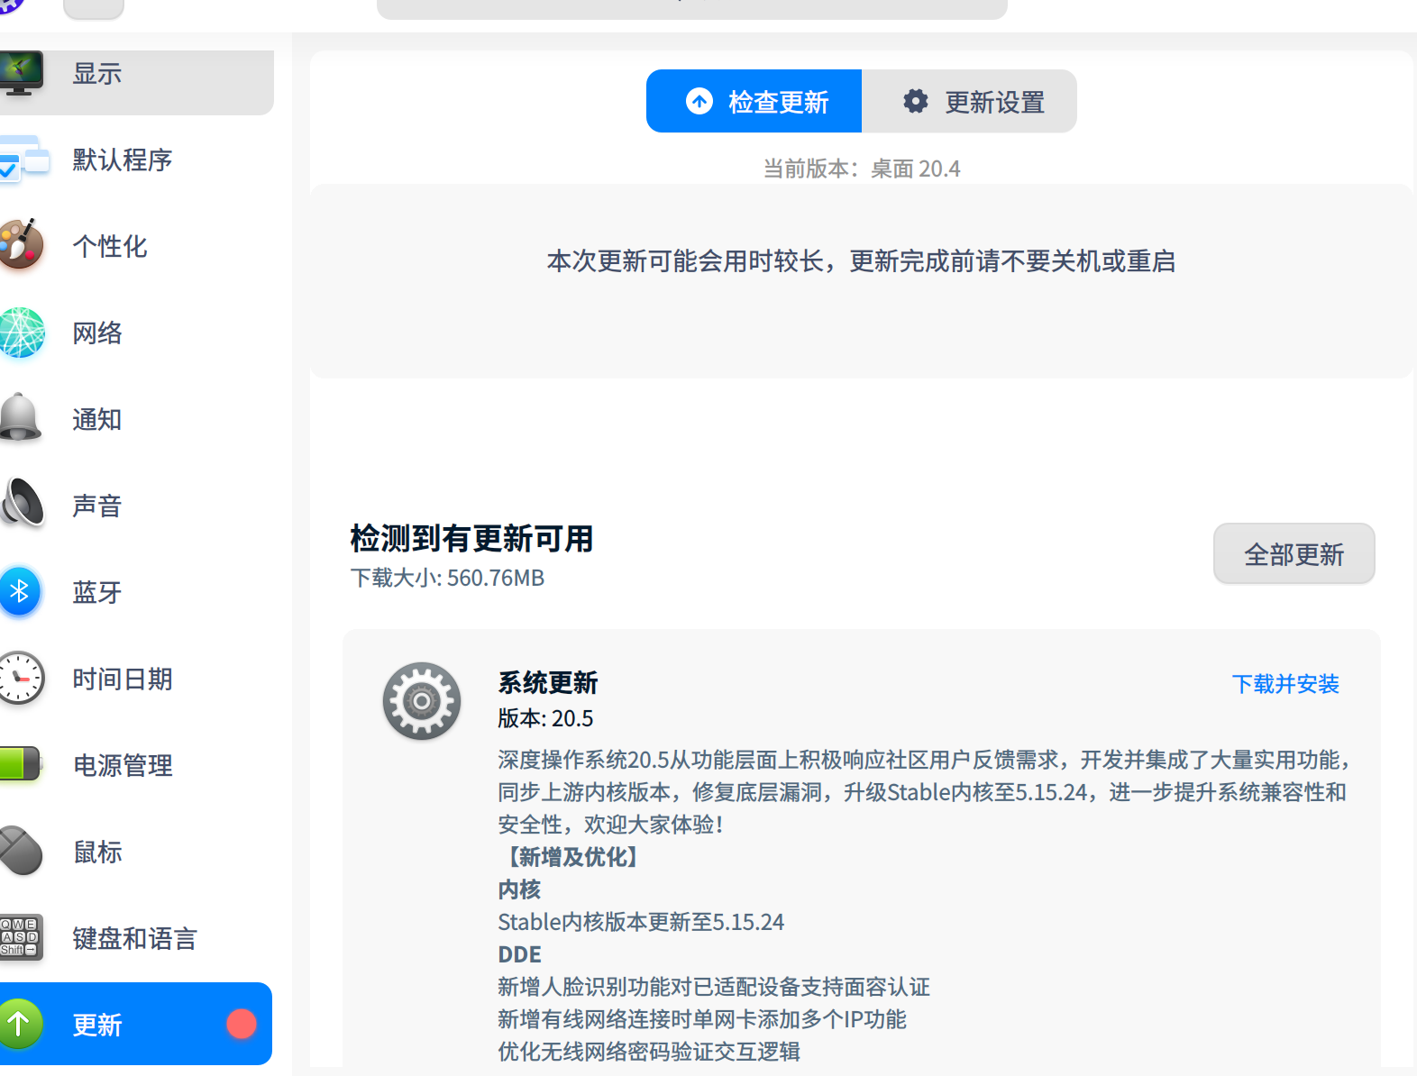
Task: Click the 全部更新 button
Action: (x=1294, y=553)
